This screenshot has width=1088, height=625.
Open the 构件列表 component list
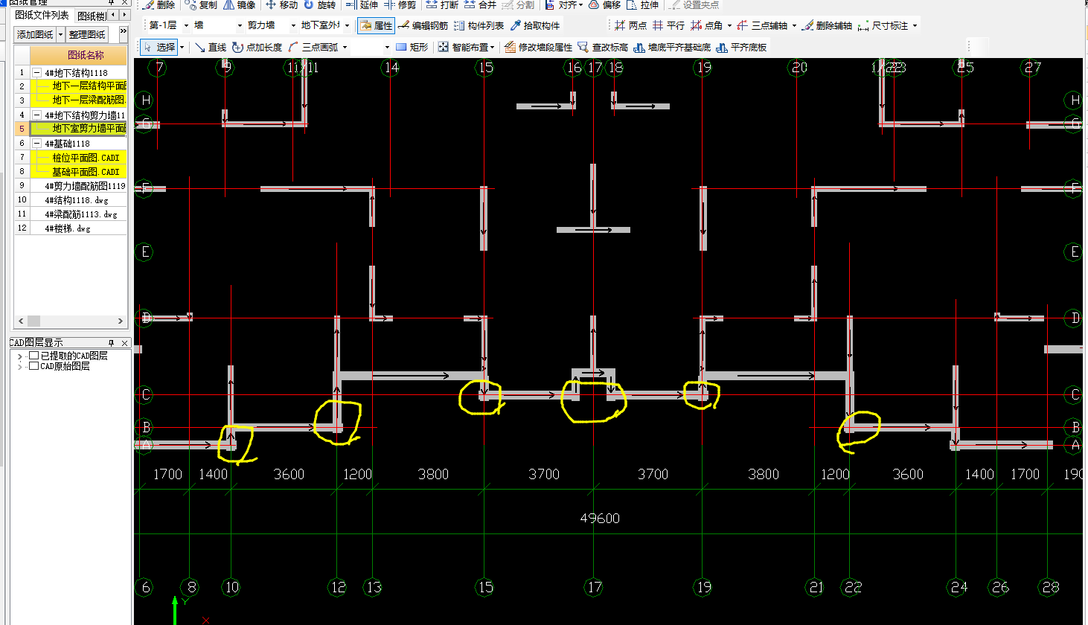click(x=479, y=25)
